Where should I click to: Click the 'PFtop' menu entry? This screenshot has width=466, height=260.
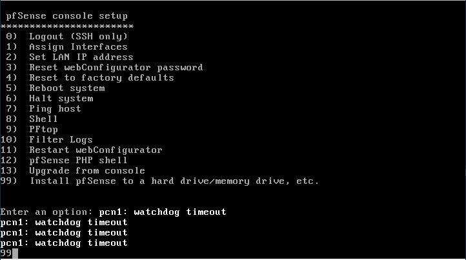point(32,130)
